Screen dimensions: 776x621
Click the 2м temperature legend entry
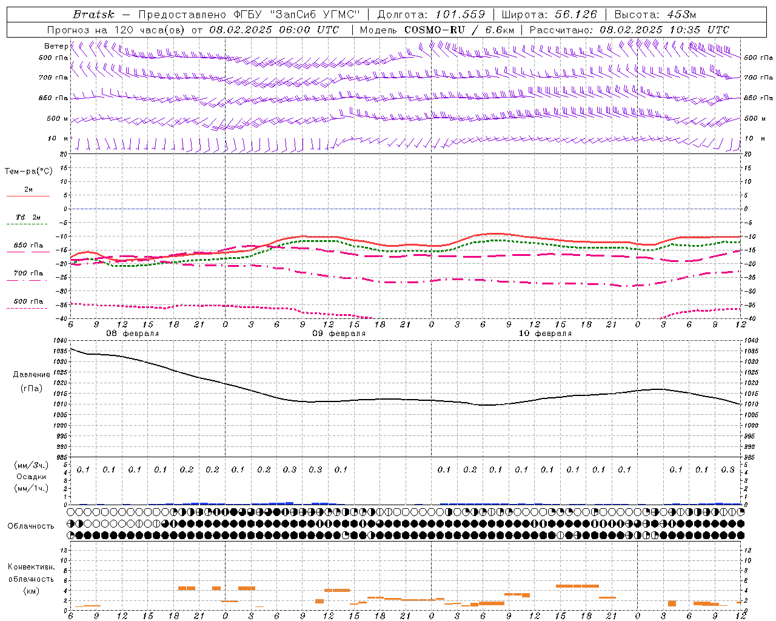(x=28, y=189)
